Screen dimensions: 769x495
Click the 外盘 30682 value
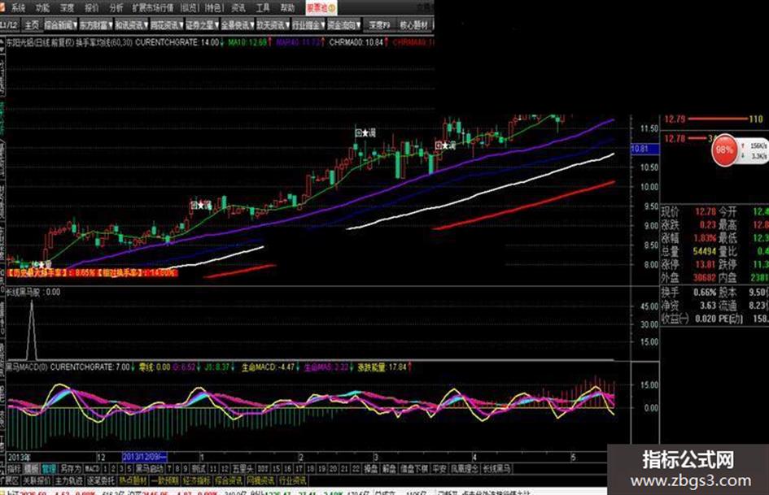click(704, 277)
